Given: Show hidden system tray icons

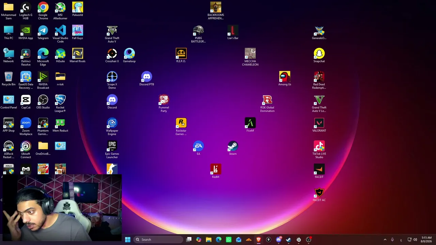Looking at the screenshot, I should pyautogui.click(x=385, y=240).
